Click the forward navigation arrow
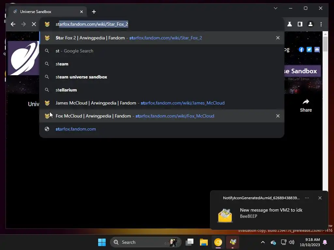The height and width of the screenshot is (250, 334). [x=23, y=24]
